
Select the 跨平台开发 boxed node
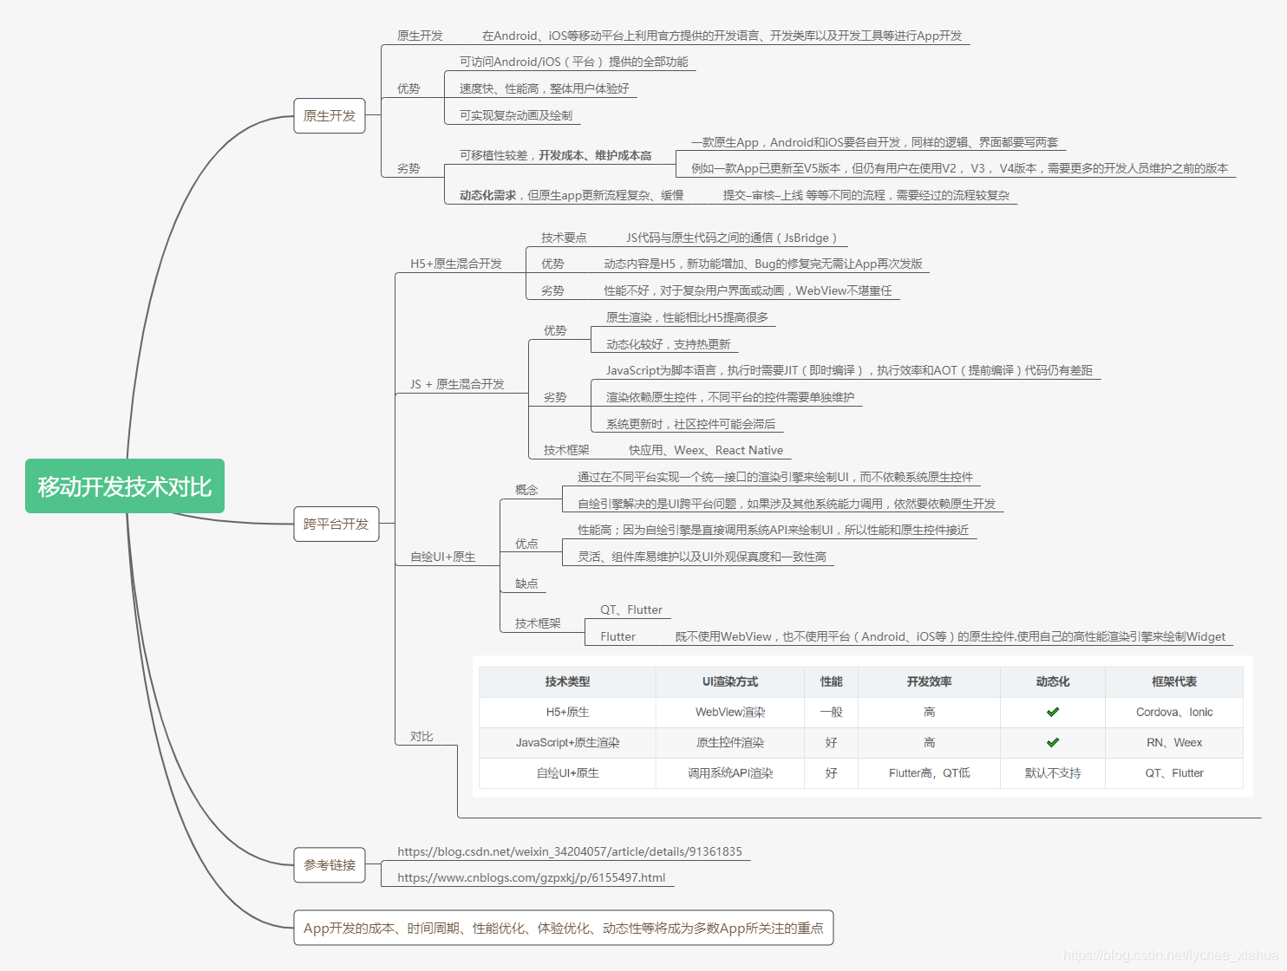[x=336, y=524]
